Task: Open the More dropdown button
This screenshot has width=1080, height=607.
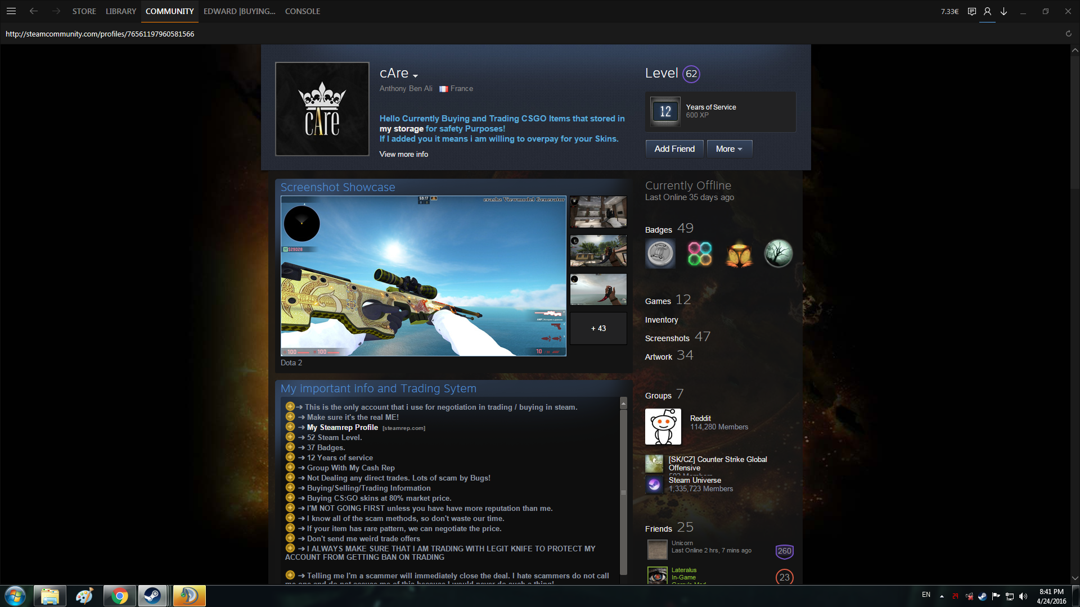Action: [x=729, y=149]
